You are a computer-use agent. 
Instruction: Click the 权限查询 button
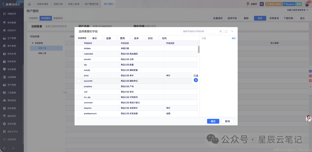(x=274, y=18)
